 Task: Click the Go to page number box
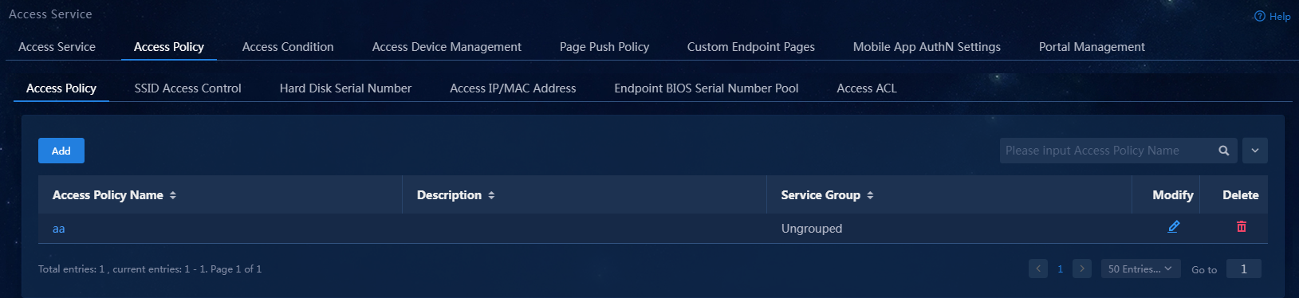(x=1244, y=269)
